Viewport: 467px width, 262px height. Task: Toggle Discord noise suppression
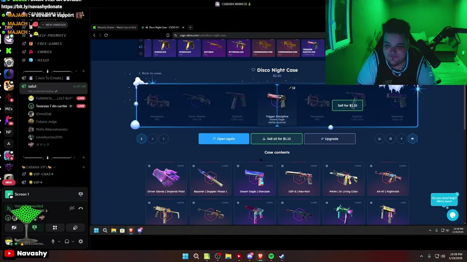pyautogui.click(x=72, y=209)
